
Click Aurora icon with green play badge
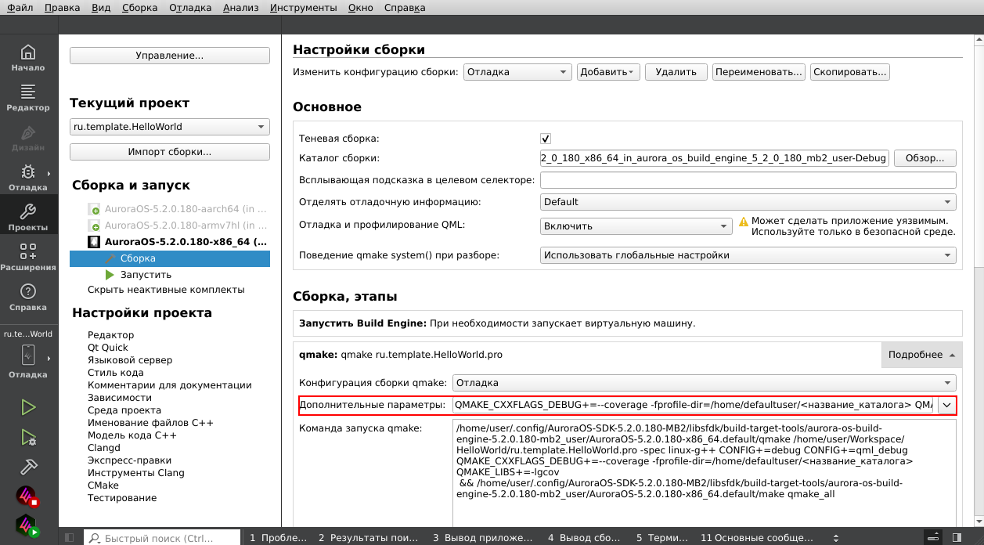28,525
